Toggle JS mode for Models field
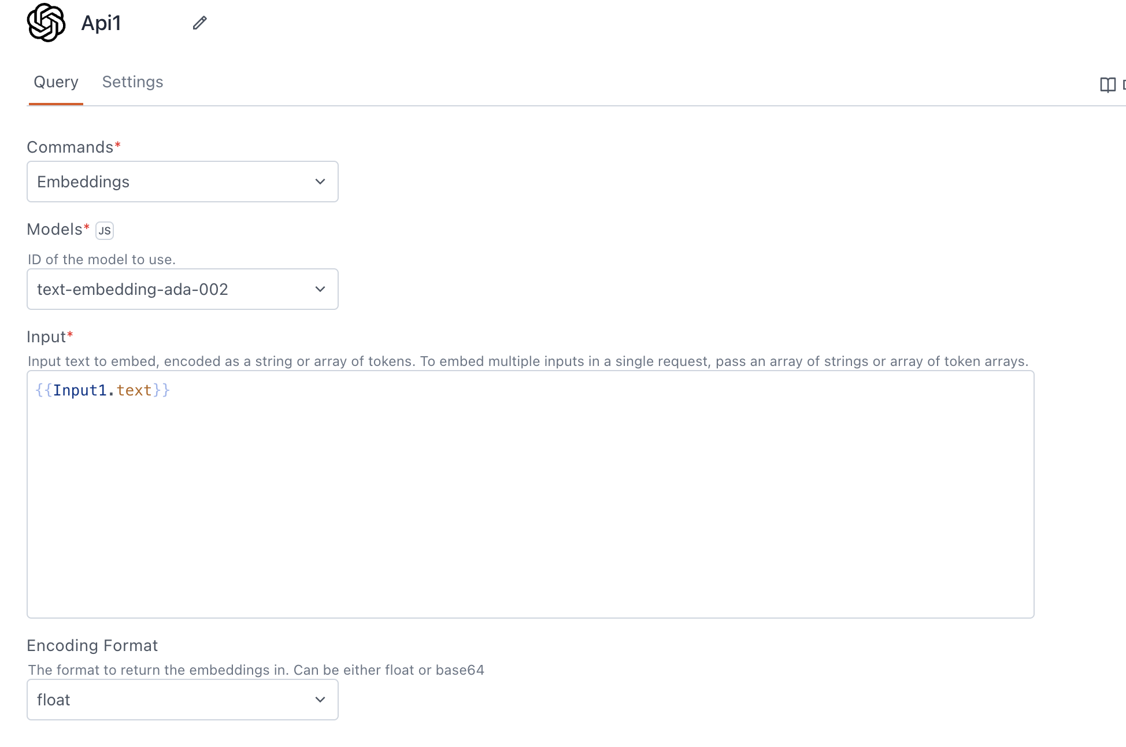Screen dimensions: 1126x747 (x=105, y=231)
